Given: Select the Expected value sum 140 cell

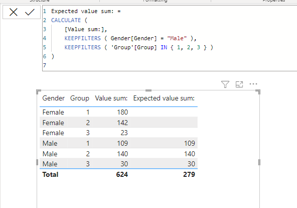Looking at the screenshot, I should (x=190, y=154).
